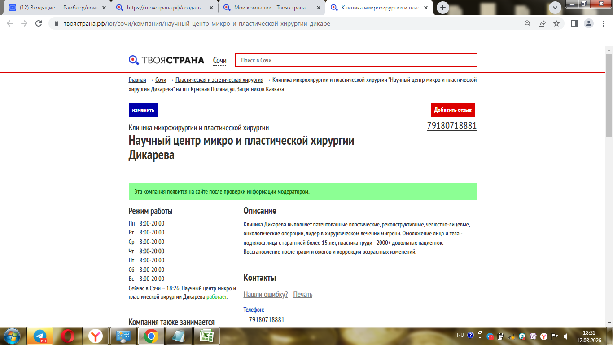Open Excel from the taskbar

pos(206,336)
